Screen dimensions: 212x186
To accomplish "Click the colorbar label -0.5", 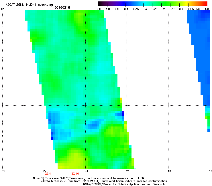I will coord(116,9).
